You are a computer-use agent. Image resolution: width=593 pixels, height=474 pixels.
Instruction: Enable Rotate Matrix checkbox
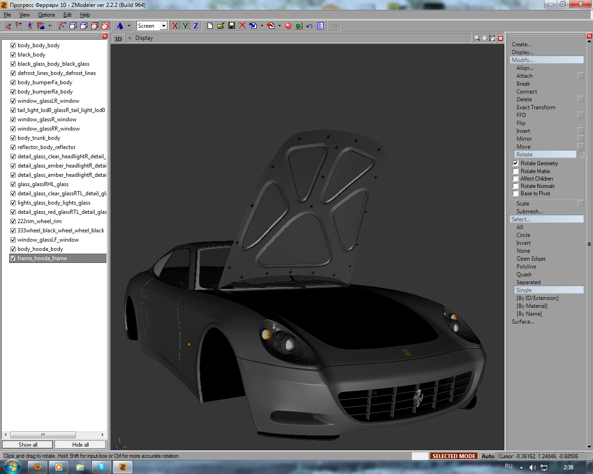coord(516,171)
